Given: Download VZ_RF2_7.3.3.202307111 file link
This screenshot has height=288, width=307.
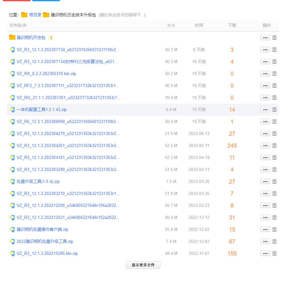Looking at the screenshot, I should 68,86.
